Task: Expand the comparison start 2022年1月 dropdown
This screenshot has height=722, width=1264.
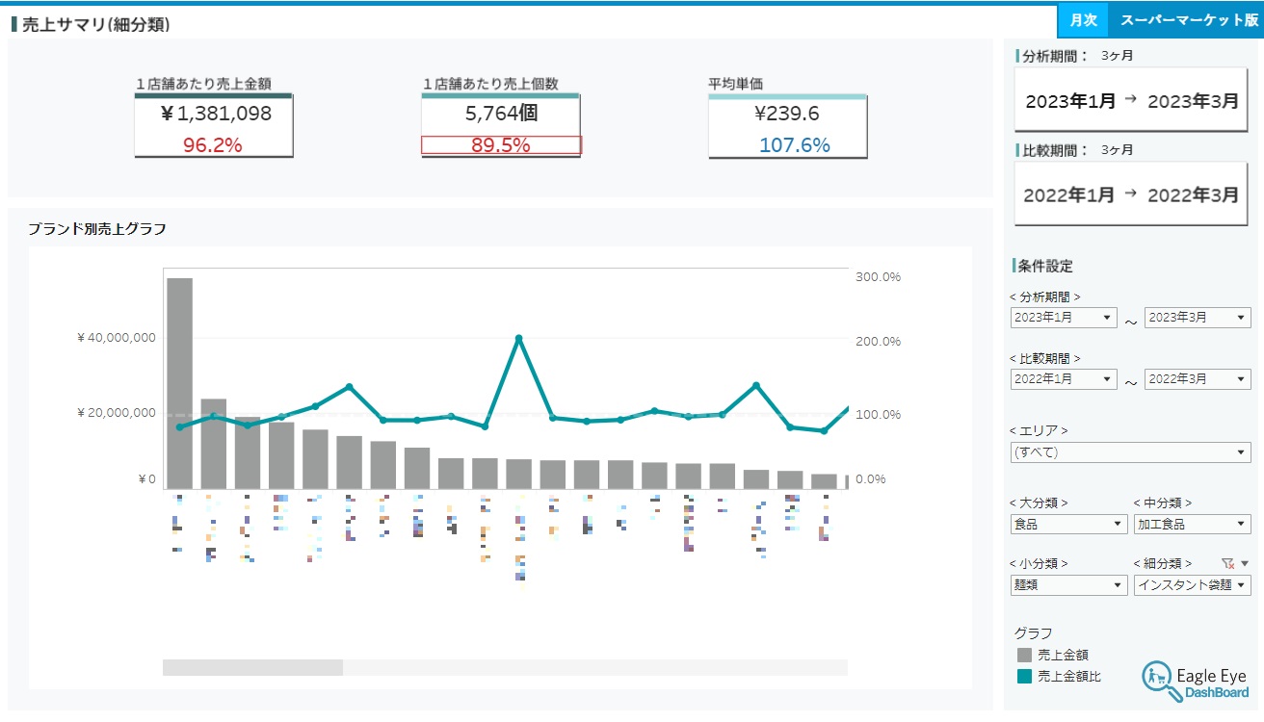Action: coord(1064,379)
